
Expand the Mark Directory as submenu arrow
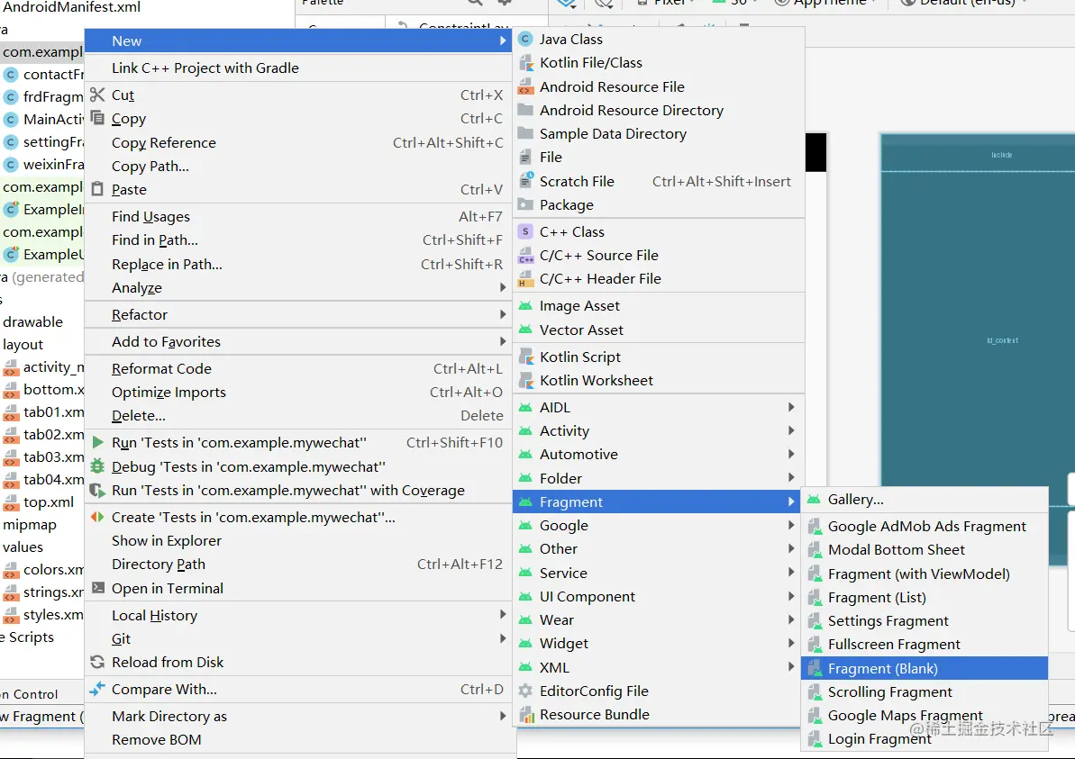503,716
